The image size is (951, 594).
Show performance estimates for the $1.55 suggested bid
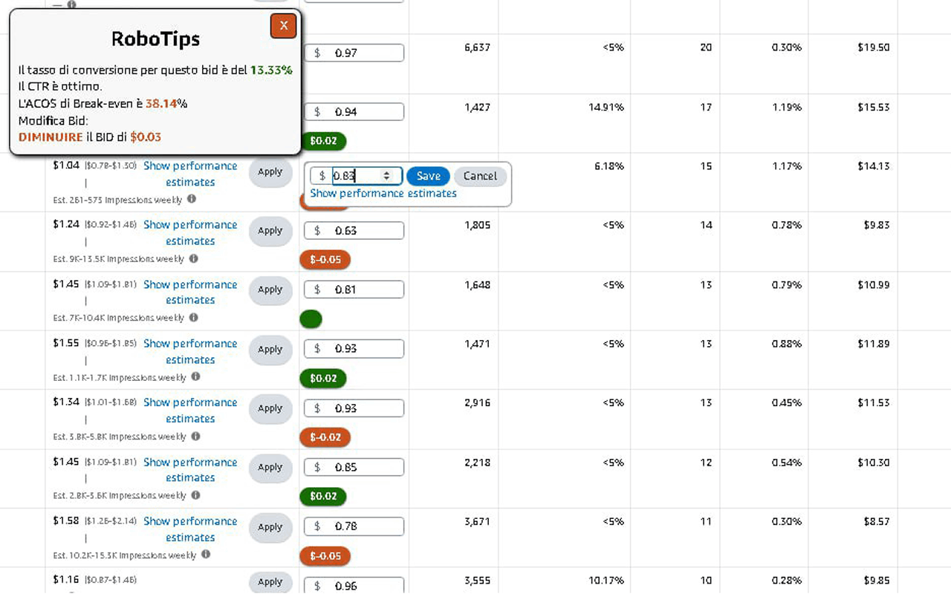190,351
